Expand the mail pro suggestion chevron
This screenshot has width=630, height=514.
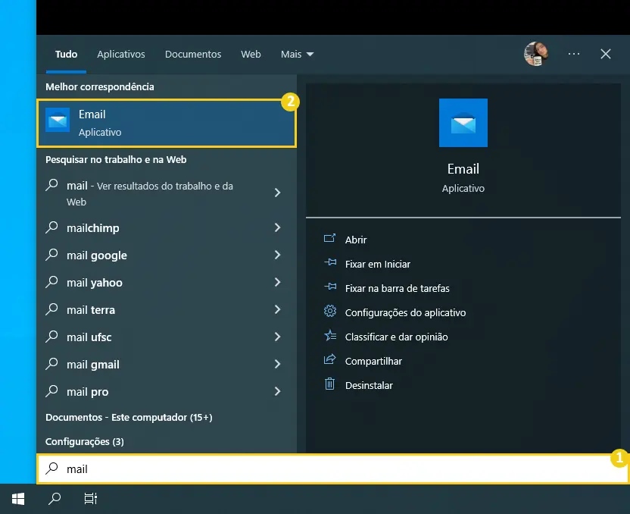[277, 391]
